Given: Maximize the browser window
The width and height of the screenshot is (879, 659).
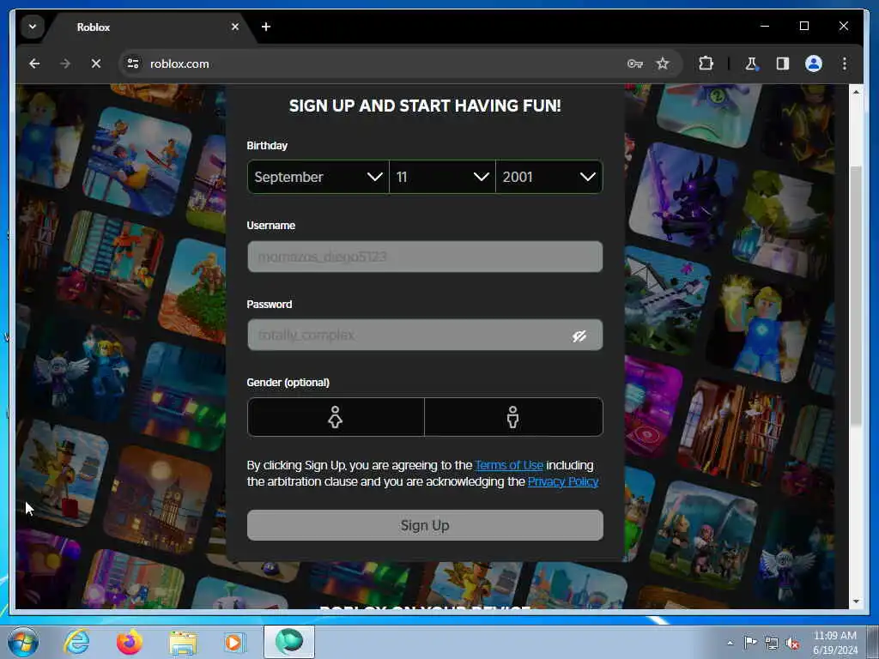Looking at the screenshot, I should coord(803,26).
